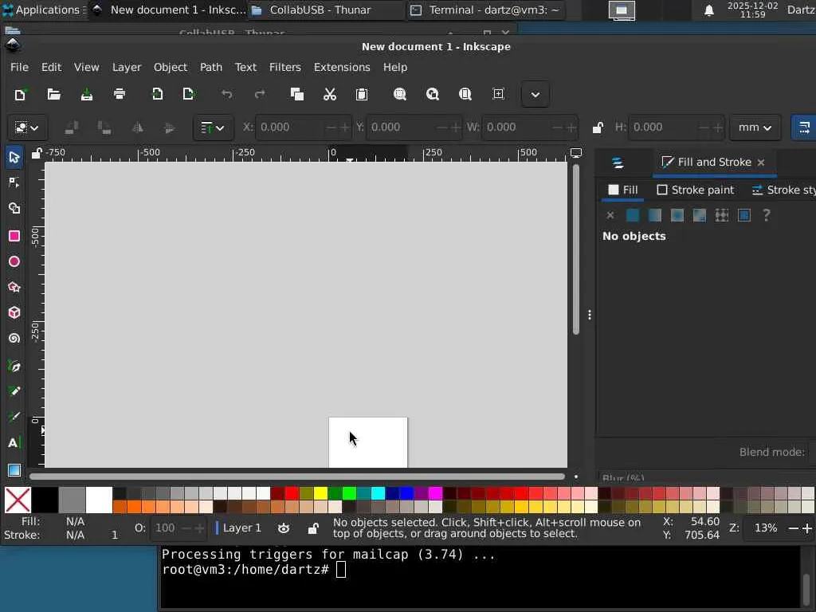
Task: Open the Extensions menu
Action: [342, 67]
